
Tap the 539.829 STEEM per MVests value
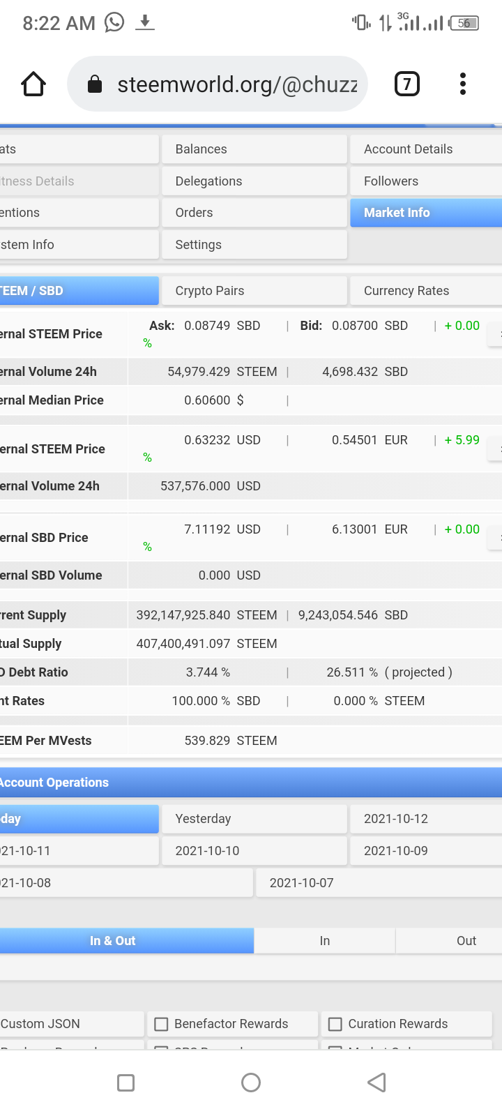[x=231, y=741]
